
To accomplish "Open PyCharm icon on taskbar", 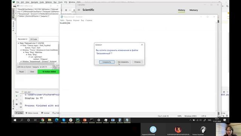I will pyautogui.click(x=78, y=120).
